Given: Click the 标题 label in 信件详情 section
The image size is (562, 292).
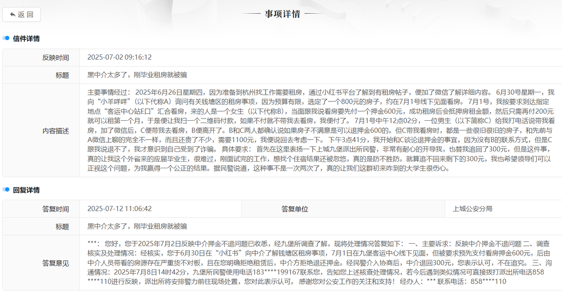Looking at the screenshot, I should pos(62,75).
